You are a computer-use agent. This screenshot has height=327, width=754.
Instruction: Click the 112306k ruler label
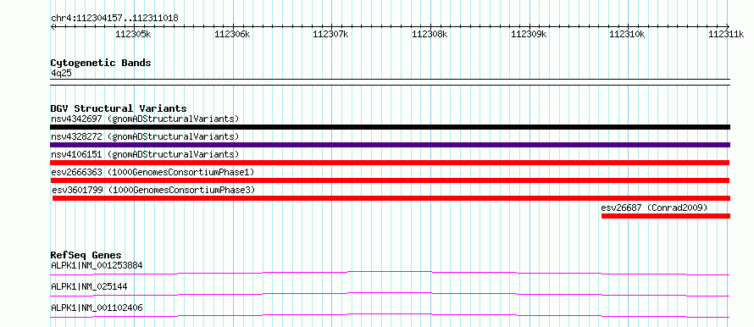click(232, 34)
